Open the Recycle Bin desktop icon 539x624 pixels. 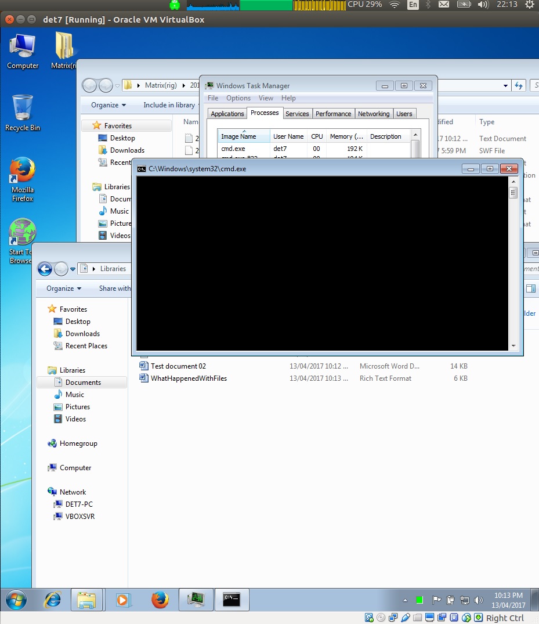[23, 113]
